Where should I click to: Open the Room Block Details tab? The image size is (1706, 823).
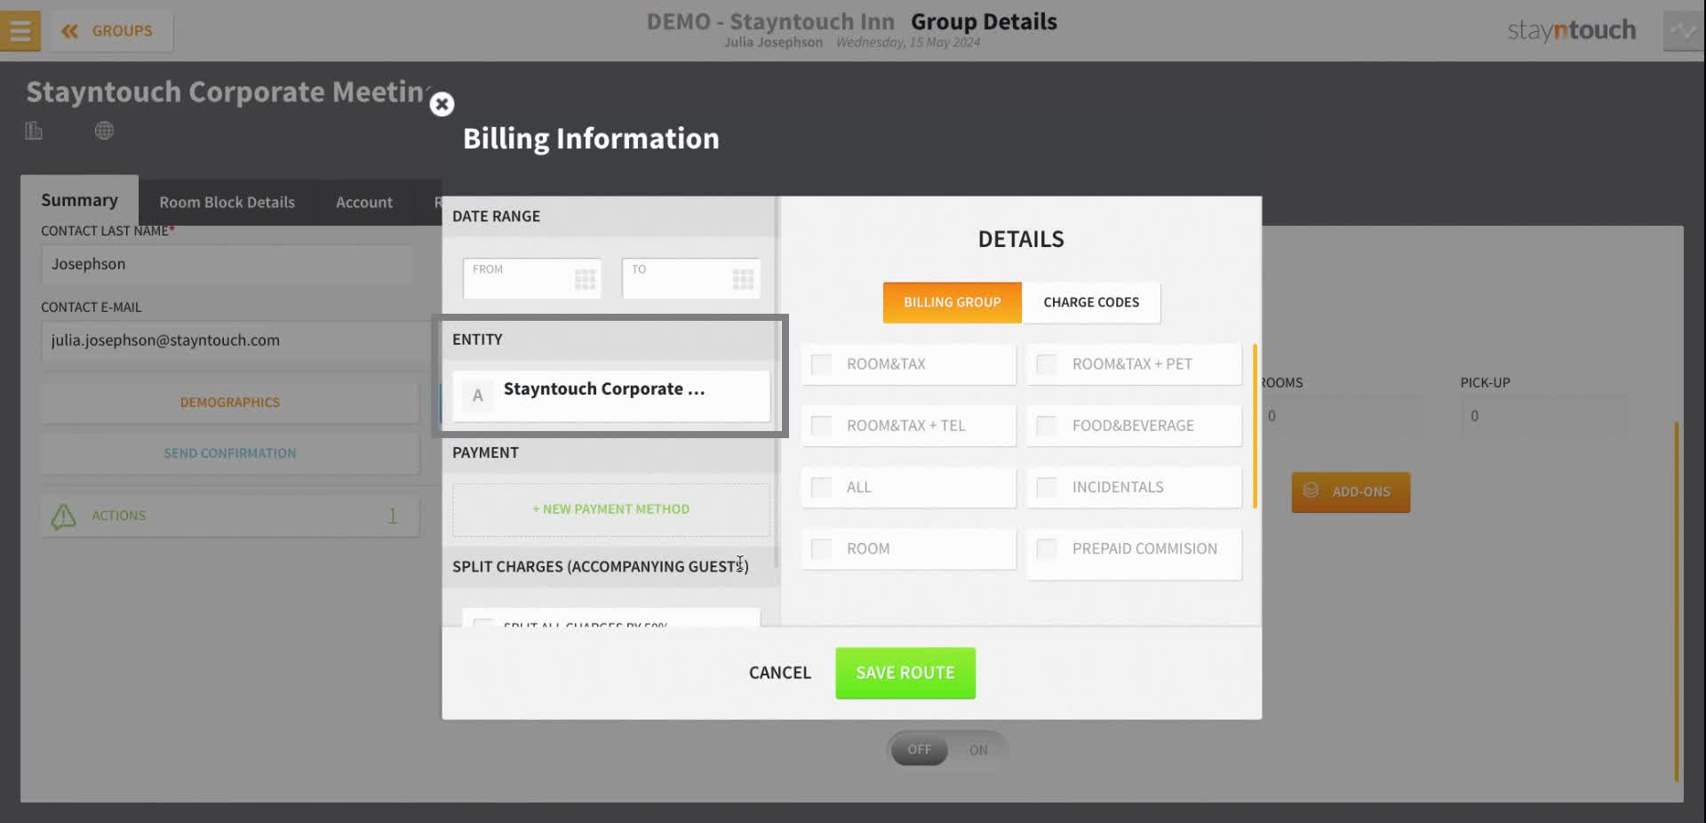coord(227,203)
